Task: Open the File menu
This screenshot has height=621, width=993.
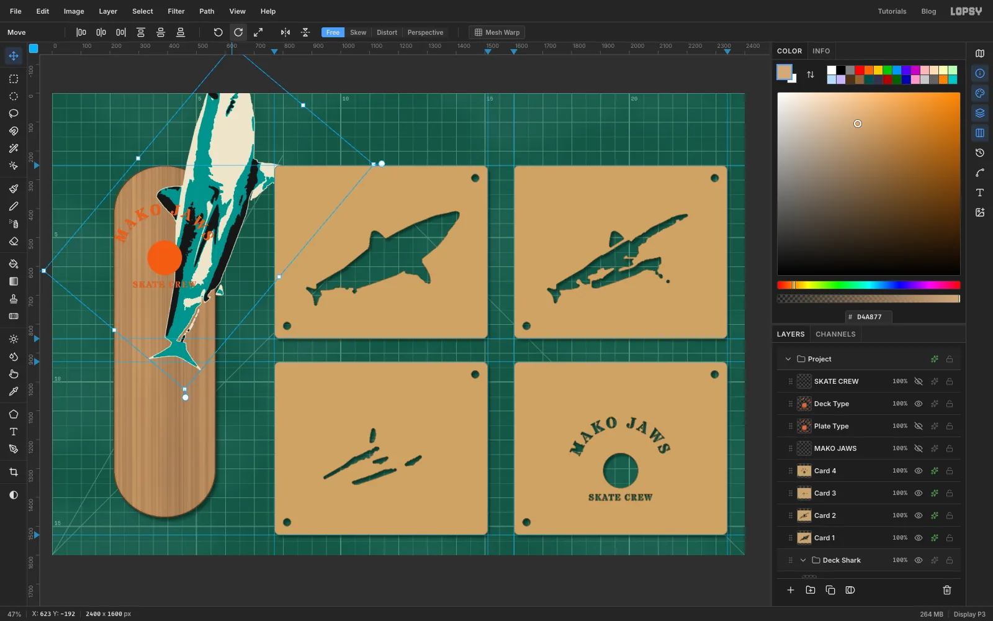Action: [16, 11]
